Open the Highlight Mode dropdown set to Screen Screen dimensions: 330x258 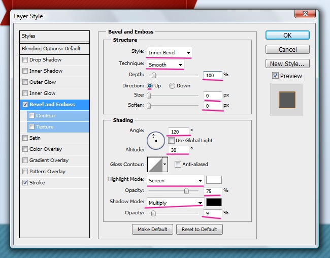click(x=175, y=180)
